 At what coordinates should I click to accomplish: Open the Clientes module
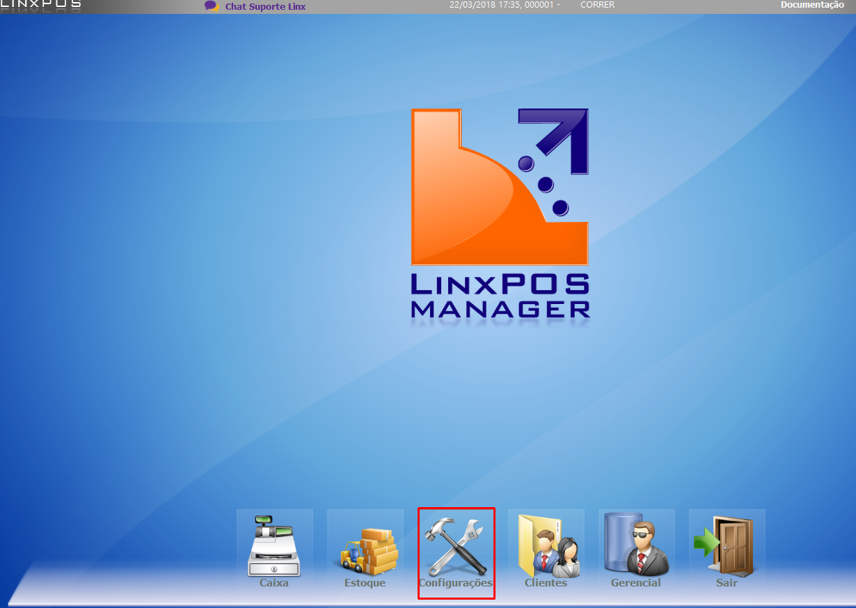coord(546,550)
